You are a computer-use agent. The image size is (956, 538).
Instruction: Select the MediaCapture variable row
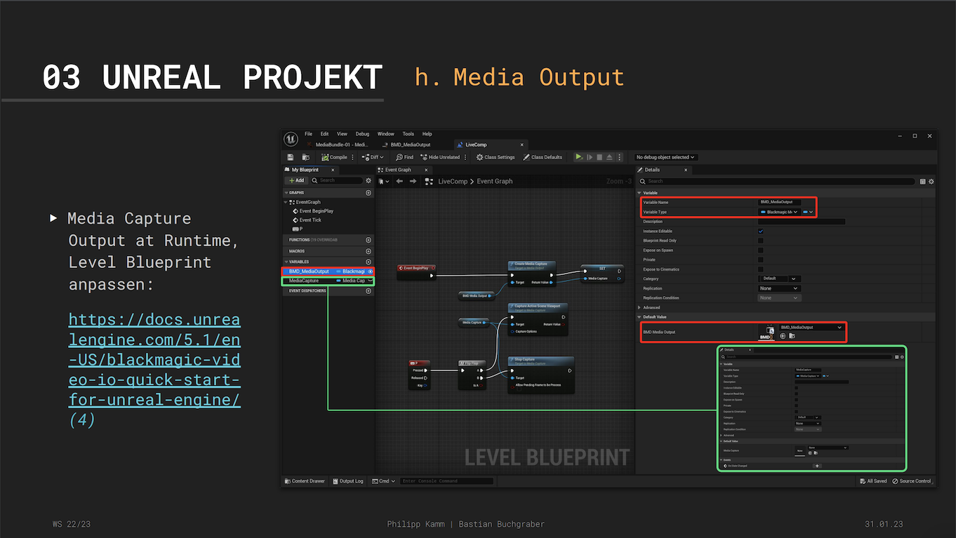point(328,281)
